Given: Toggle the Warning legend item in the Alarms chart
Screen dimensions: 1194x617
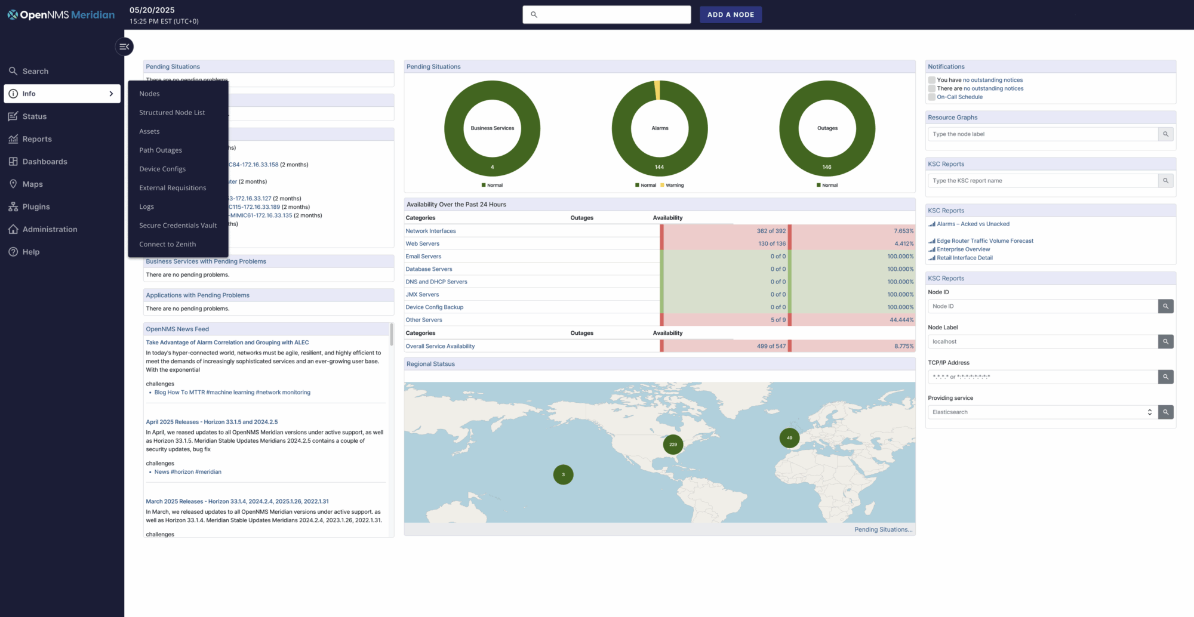Looking at the screenshot, I should [672, 186].
